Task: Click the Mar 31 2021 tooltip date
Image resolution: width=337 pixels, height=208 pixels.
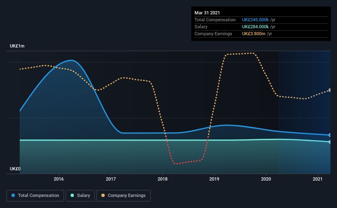Action: click(207, 13)
